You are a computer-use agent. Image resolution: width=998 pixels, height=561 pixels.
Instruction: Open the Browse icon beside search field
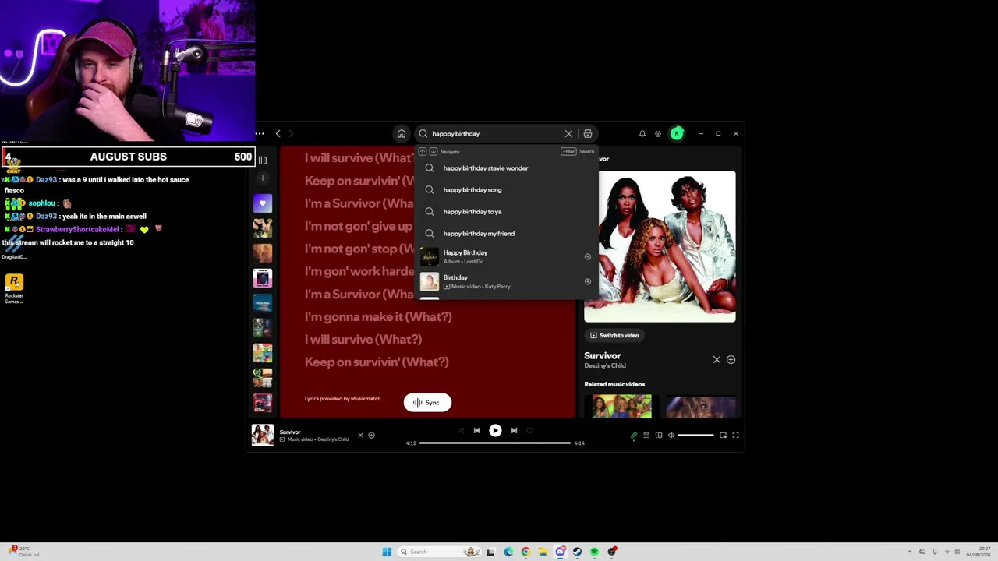(x=588, y=134)
